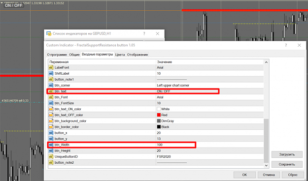Open the Цвета tab
308x181 pixels.
pos(120,55)
